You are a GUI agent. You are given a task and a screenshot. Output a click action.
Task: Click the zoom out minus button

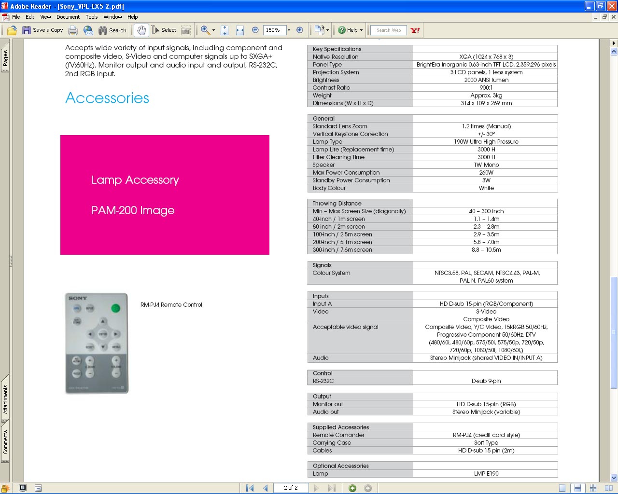(x=255, y=30)
